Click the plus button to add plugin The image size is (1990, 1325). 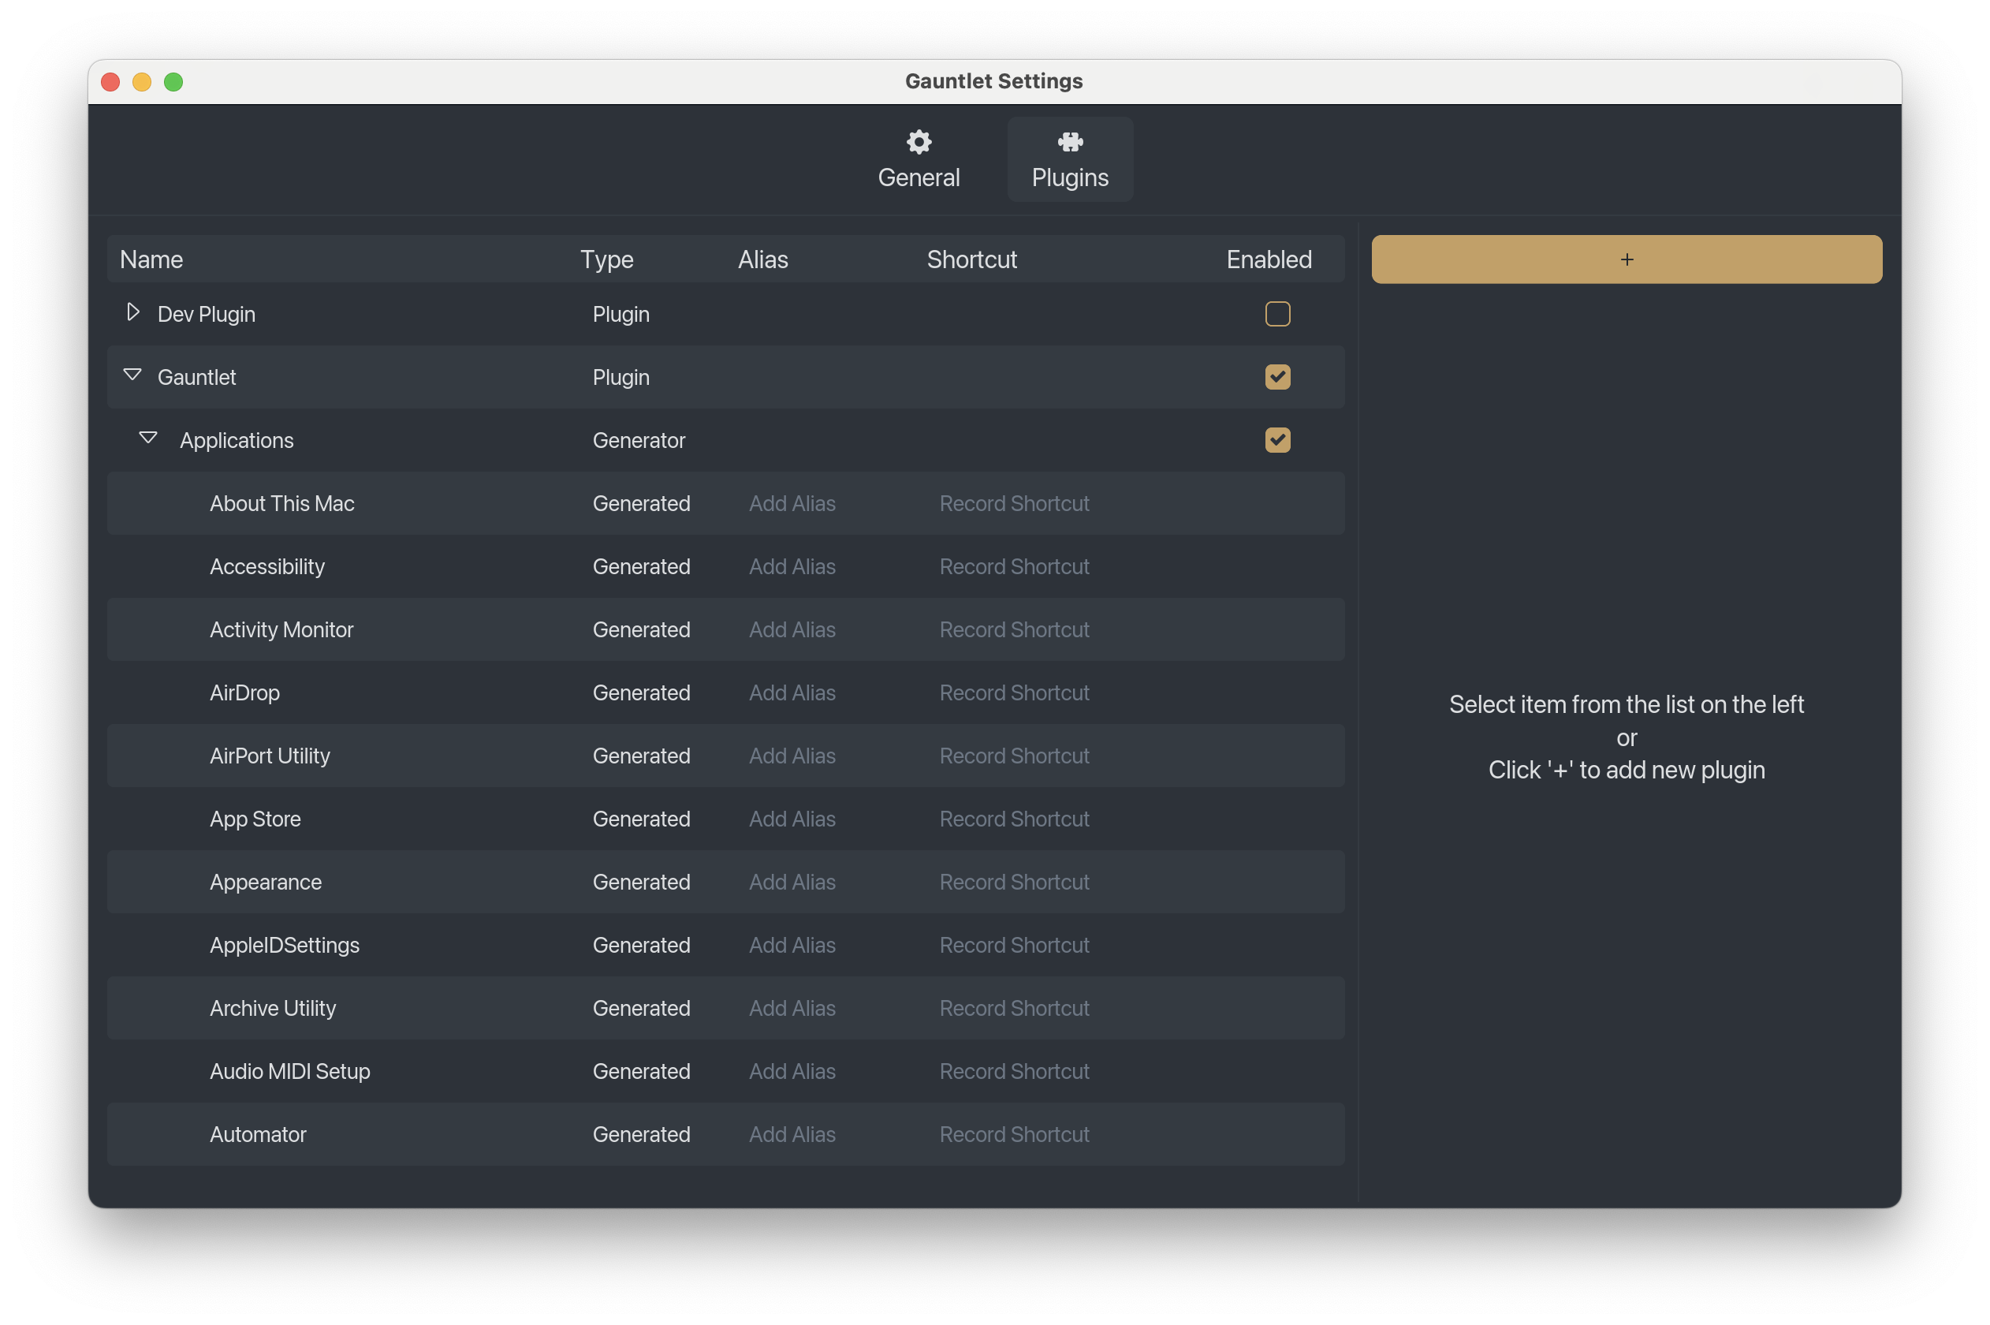point(1626,259)
